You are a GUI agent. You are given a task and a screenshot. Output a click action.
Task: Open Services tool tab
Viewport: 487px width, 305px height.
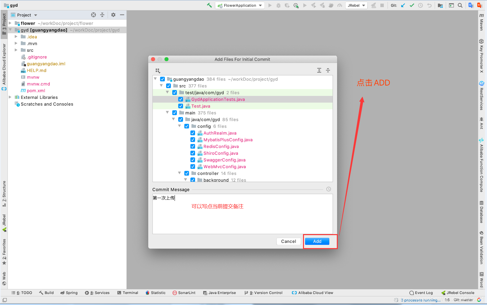coord(97,293)
